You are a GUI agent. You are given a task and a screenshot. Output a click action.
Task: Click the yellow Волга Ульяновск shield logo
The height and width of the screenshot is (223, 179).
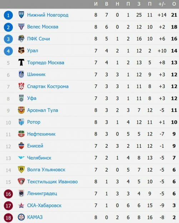pos(21,169)
